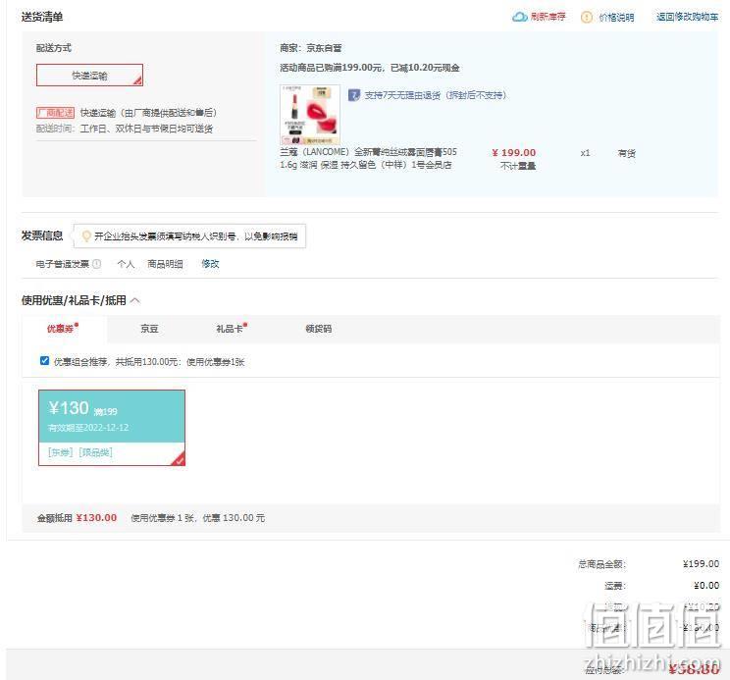Click the 运费 ¥0.00 value
Screen dimensions: 730x680
pos(706,585)
